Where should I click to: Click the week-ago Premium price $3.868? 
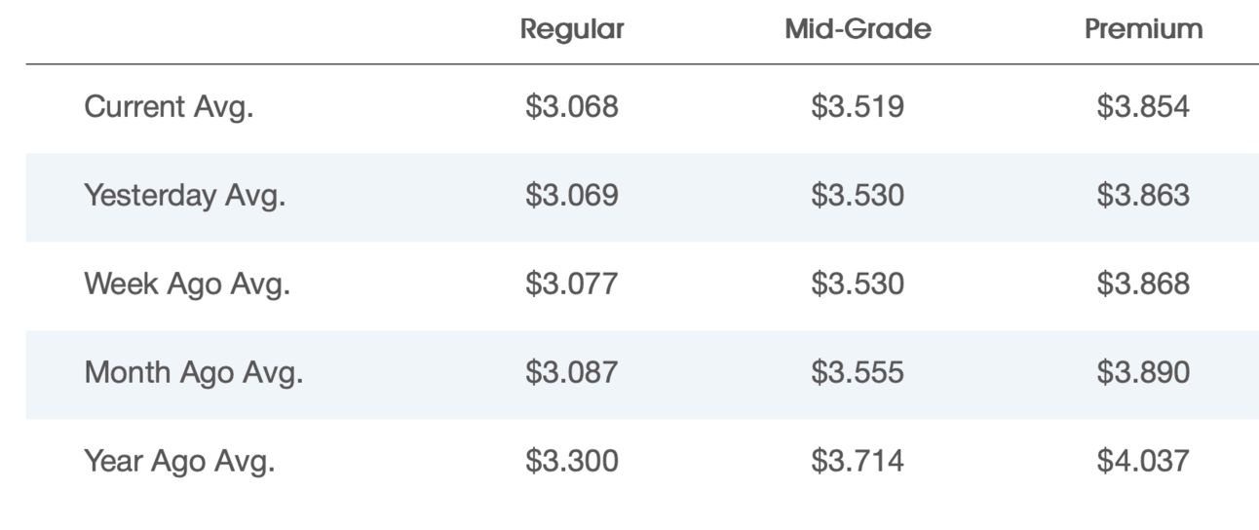pos(1143,284)
